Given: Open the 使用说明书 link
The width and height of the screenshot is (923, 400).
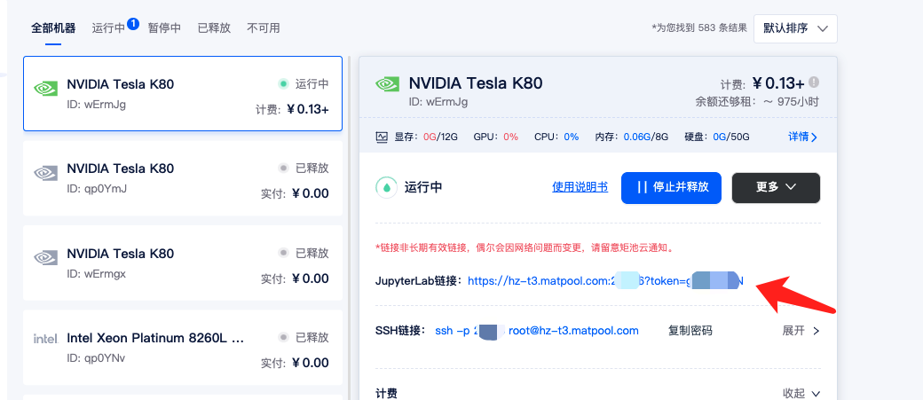Looking at the screenshot, I should (x=580, y=187).
